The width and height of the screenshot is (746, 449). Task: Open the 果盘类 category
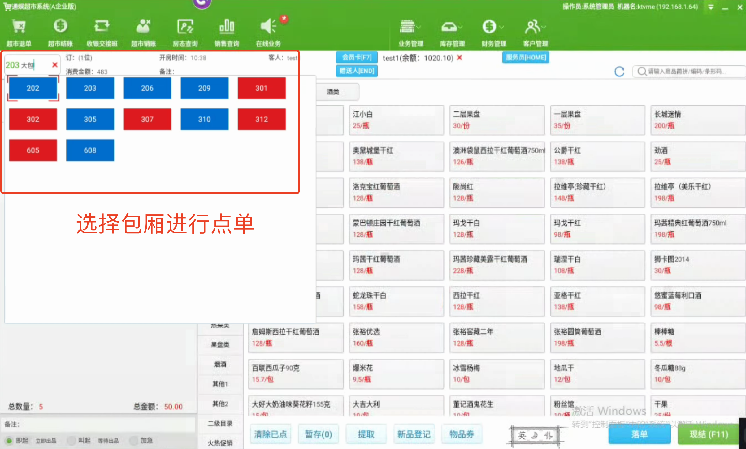(220, 345)
